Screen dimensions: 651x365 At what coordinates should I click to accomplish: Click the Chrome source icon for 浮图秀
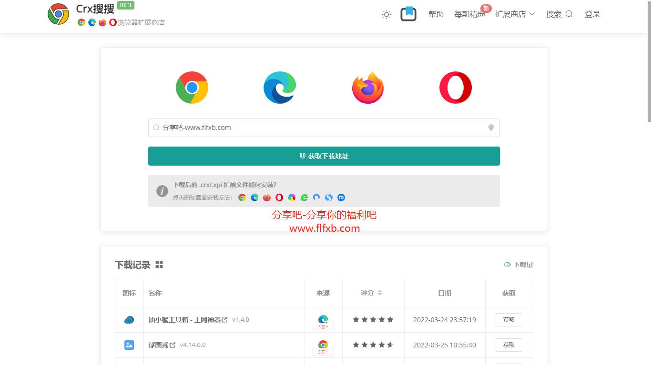click(323, 344)
